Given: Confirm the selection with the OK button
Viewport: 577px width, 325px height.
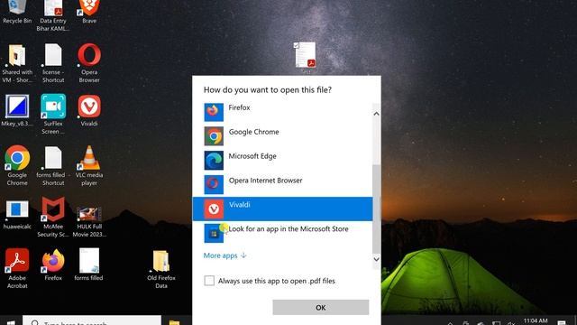Looking at the screenshot, I should tap(321, 307).
